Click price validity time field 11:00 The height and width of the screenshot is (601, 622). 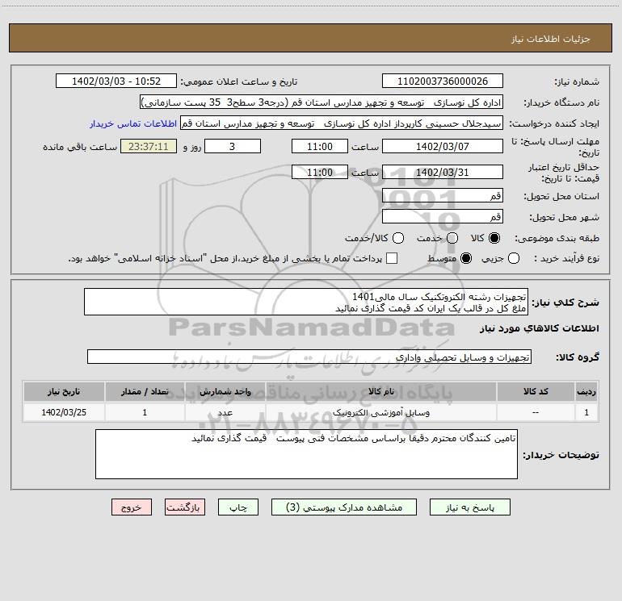pos(320,172)
